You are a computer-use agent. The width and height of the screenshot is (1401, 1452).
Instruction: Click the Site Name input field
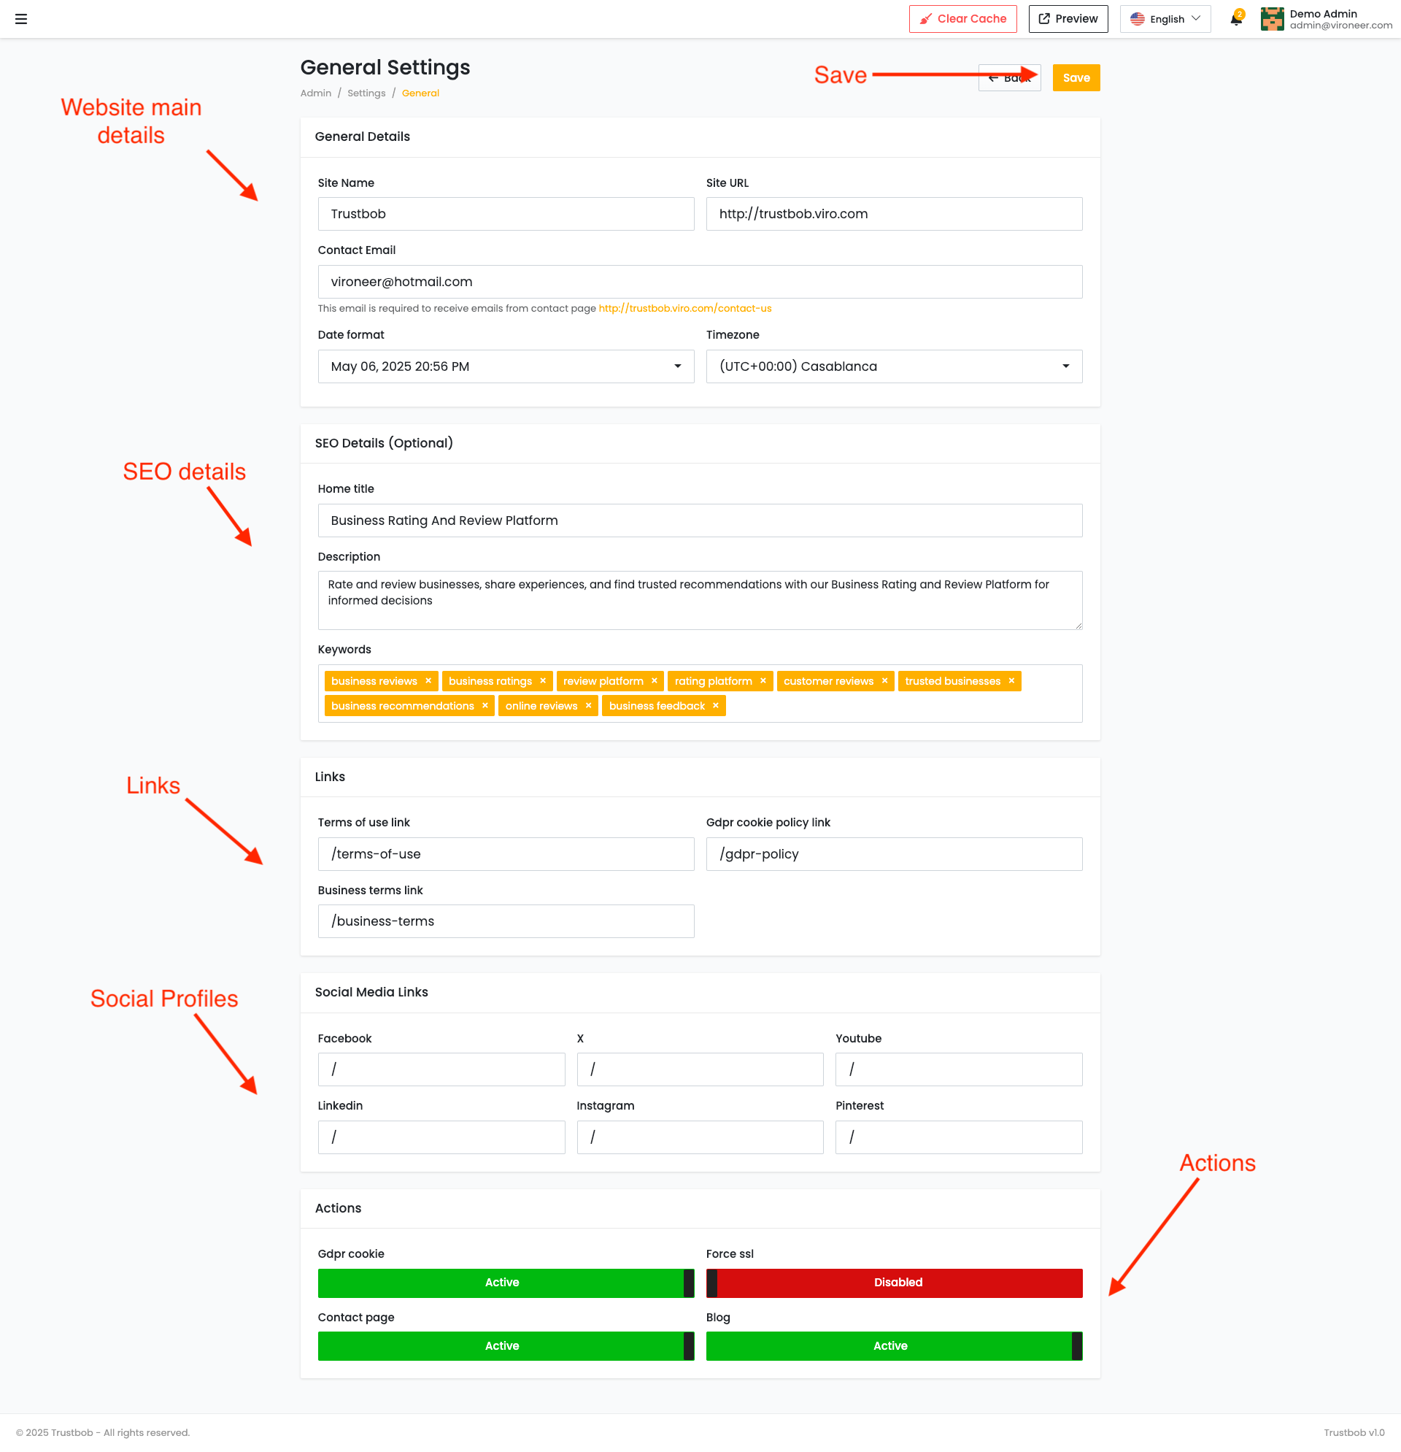(x=506, y=214)
